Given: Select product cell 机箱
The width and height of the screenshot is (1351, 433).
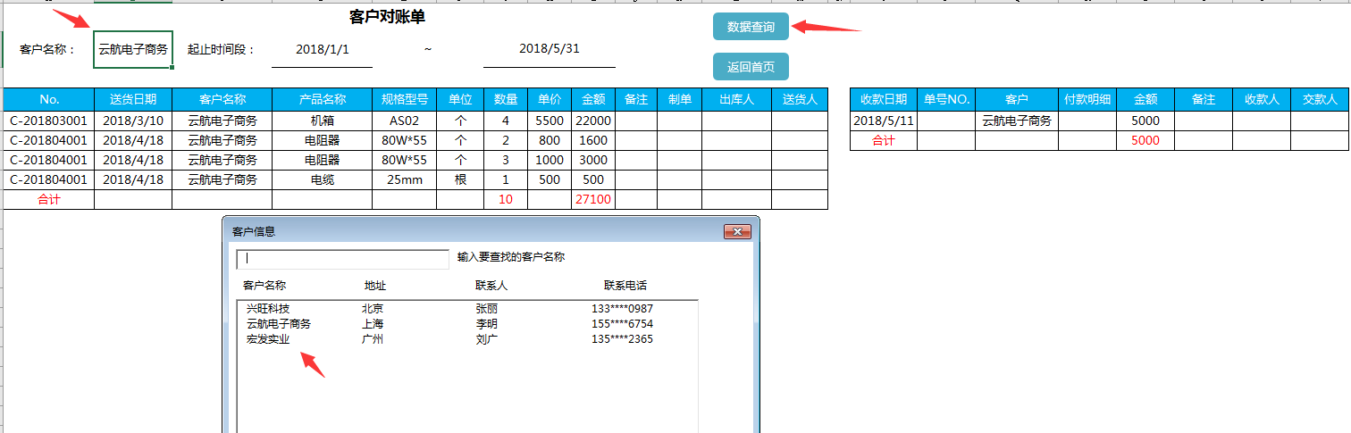Looking at the screenshot, I should click(x=323, y=121).
